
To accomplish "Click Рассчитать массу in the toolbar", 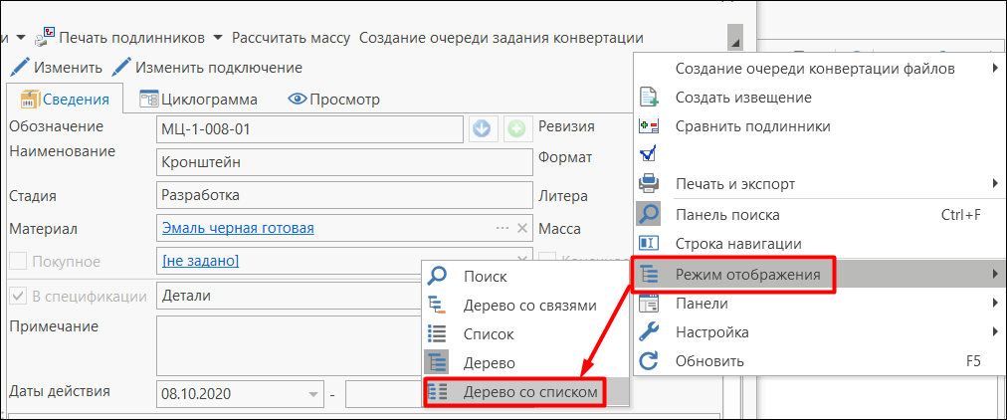I will pyautogui.click(x=291, y=38).
